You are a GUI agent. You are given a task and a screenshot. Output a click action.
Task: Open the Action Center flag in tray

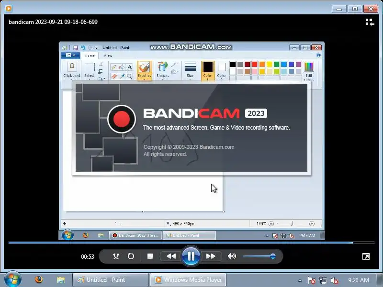click(x=311, y=280)
